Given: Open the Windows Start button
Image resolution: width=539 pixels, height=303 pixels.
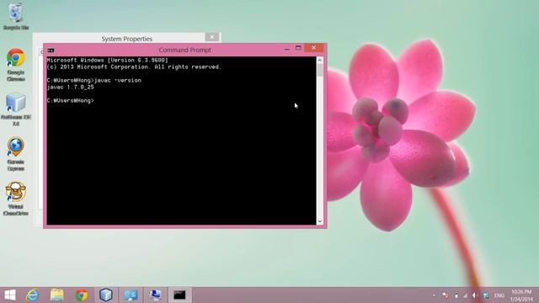Looking at the screenshot, I should coord(10,295).
